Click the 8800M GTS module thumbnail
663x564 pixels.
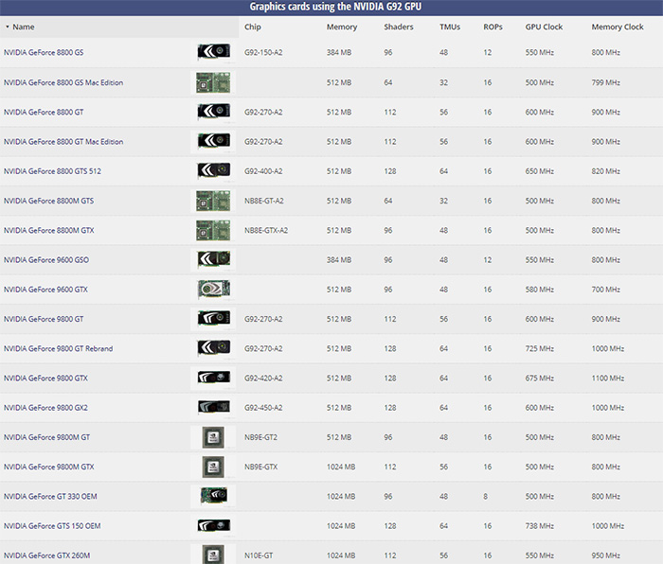213,201
